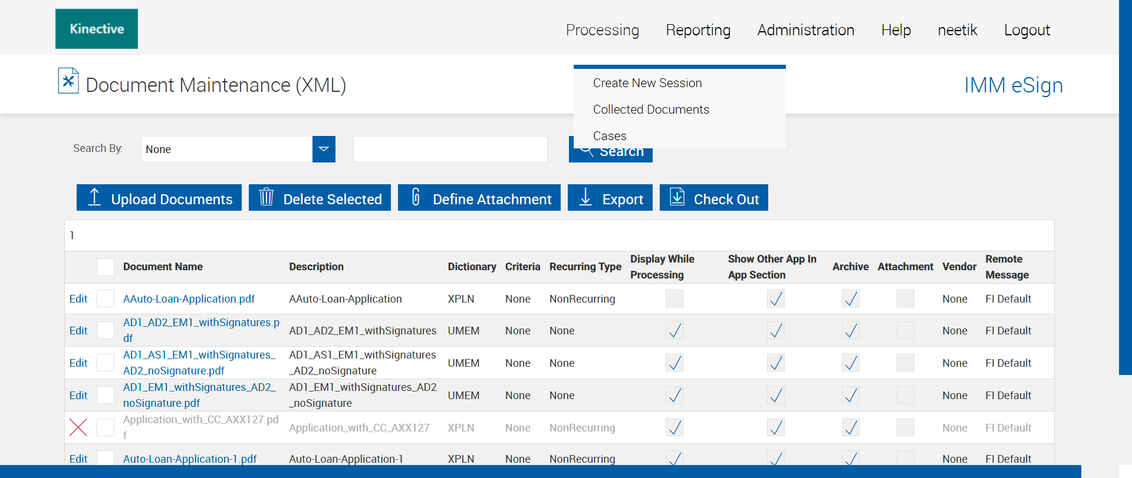Image resolution: width=1132 pixels, height=478 pixels.
Task: Select the AAuto-Loan-Application.pdf row checkbox
Action: pos(106,299)
